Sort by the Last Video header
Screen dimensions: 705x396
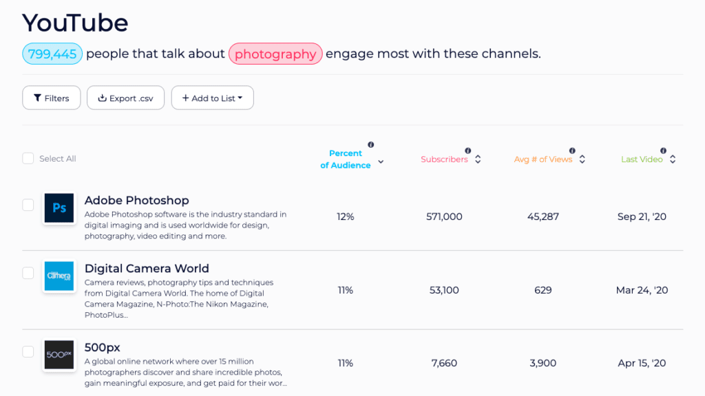click(x=642, y=159)
